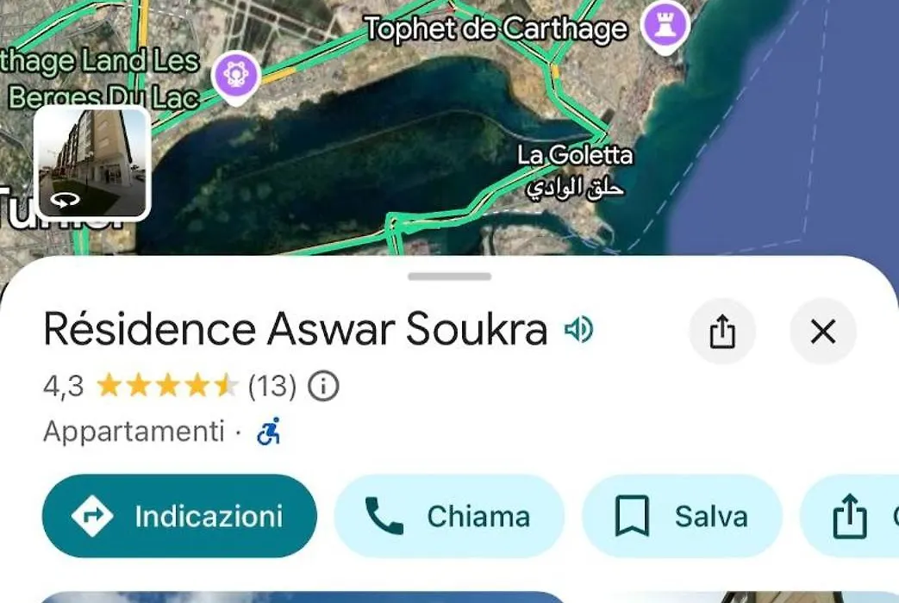
Task: Tap the share icon beside the place title
Action: point(722,331)
